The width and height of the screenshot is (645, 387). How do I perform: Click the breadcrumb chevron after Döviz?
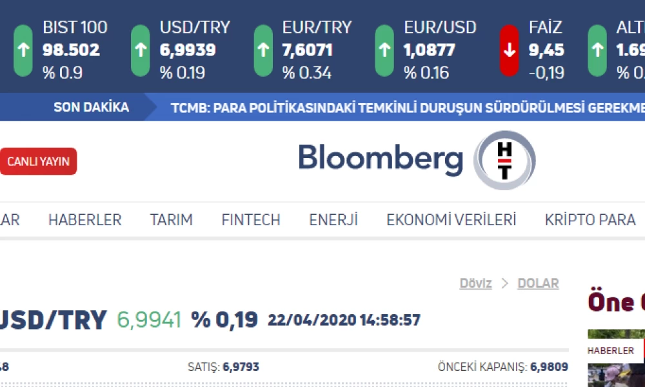[x=504, y=283]
